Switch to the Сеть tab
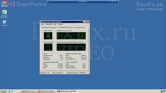 click(72, 27)
